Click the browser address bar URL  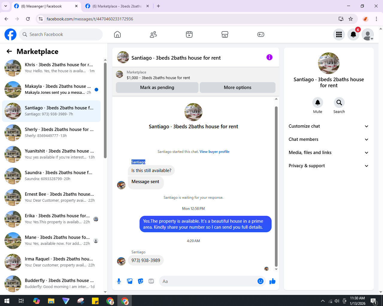click(90, 19)
